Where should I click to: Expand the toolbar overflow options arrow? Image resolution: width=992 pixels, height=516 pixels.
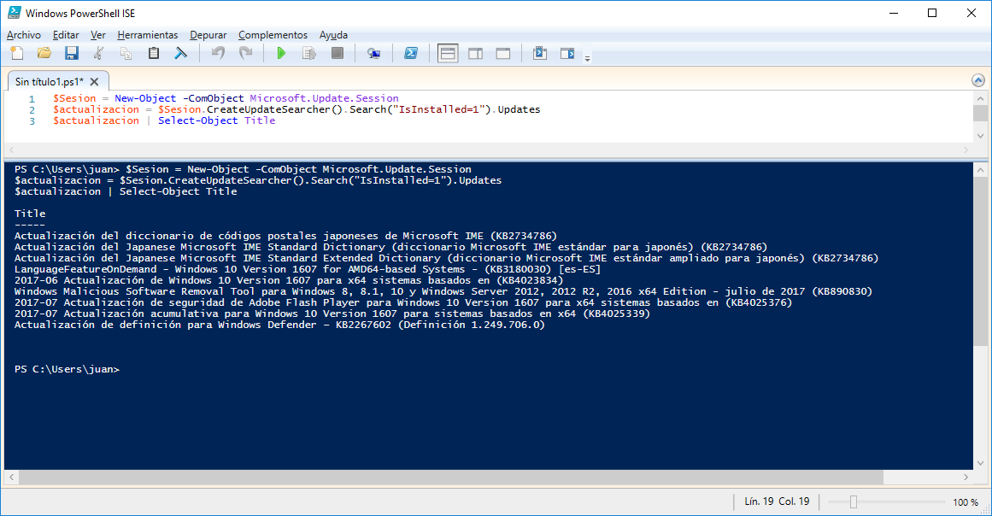tap(587, 58)
